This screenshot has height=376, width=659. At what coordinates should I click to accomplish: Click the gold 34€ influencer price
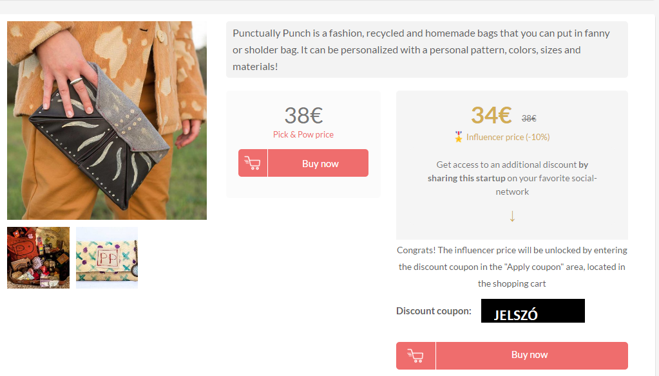491,115
